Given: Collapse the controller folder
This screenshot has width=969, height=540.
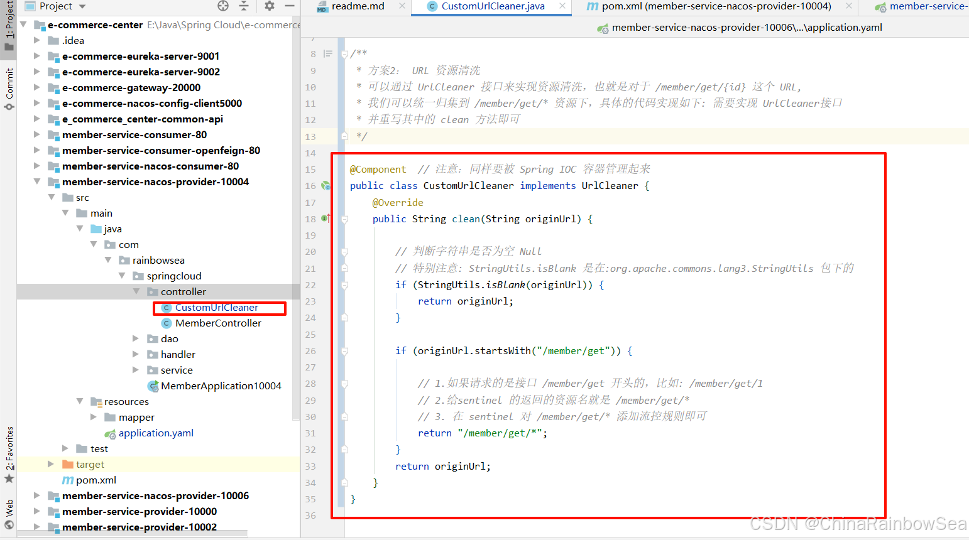Looking at the screenshot, I should tap(136, 291).
